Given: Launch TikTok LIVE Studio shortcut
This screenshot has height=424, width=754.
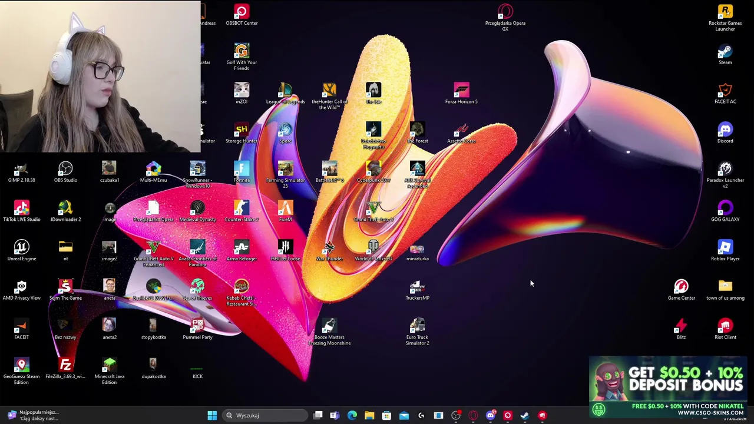Looking at the screenshot, I should click(22, 211).
